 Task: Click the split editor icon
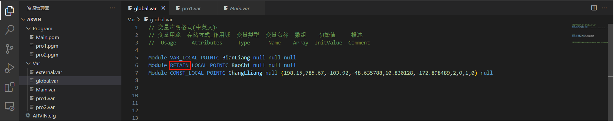(x=594, y=8)
